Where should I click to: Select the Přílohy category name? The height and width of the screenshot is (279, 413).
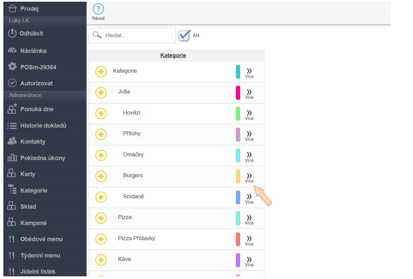(132, 134)
